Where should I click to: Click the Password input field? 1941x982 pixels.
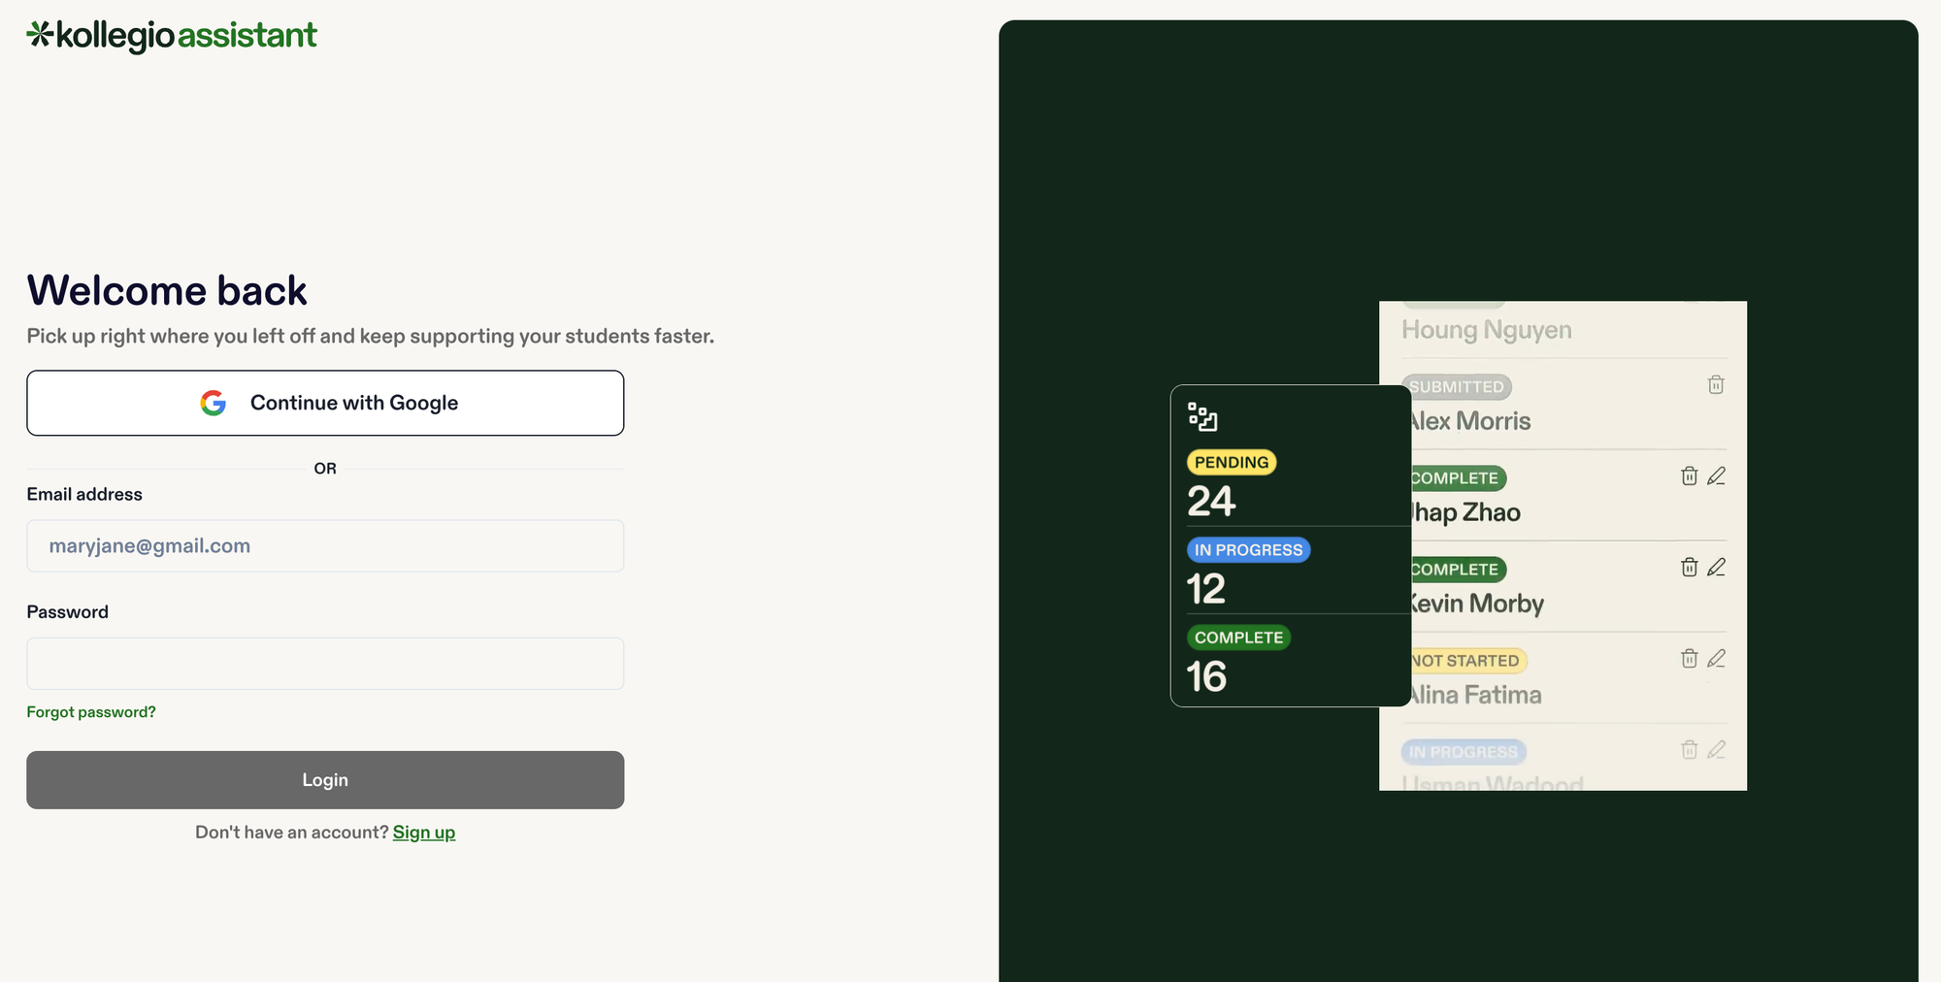point(325,663)
